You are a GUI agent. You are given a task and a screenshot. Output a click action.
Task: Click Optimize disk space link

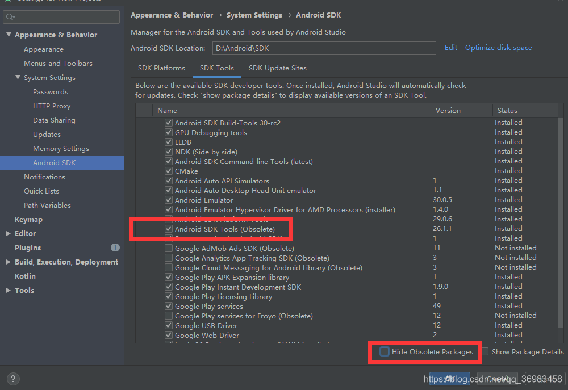click(499, 48)
